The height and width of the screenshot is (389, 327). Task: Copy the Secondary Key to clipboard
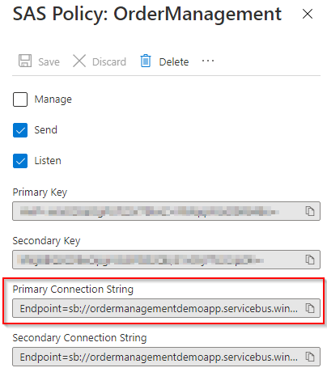click(310, 260)
